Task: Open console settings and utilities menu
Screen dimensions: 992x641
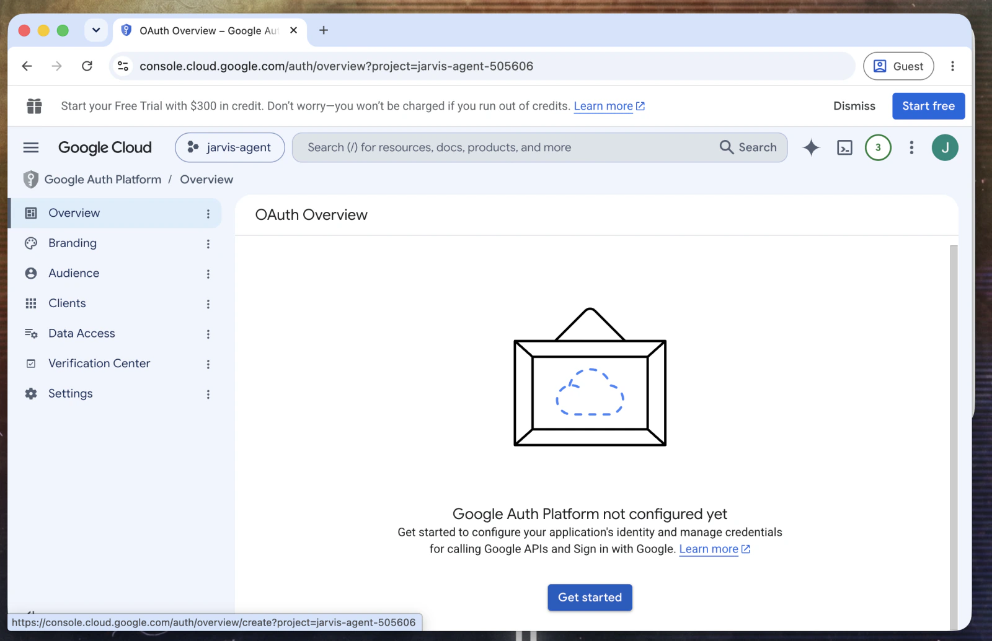Action: [x=911, y=147]
